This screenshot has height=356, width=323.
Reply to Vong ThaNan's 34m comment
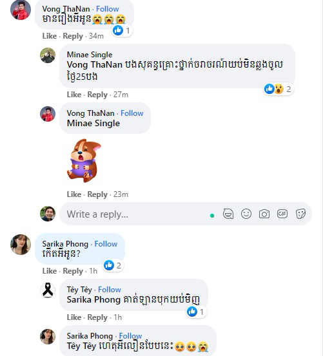point(73,36)
